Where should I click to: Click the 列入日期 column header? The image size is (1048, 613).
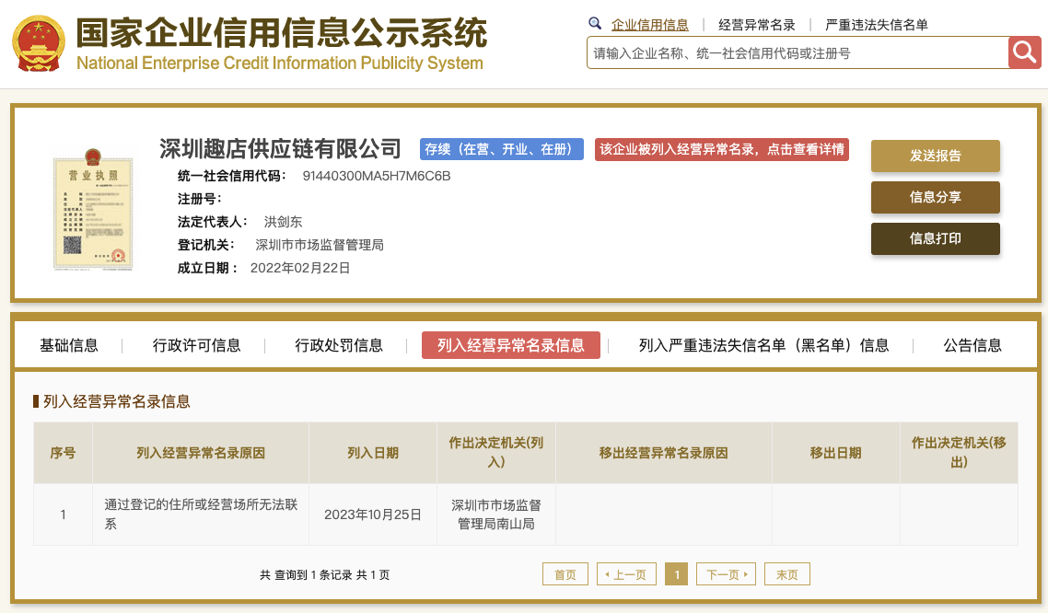(373, 453)
